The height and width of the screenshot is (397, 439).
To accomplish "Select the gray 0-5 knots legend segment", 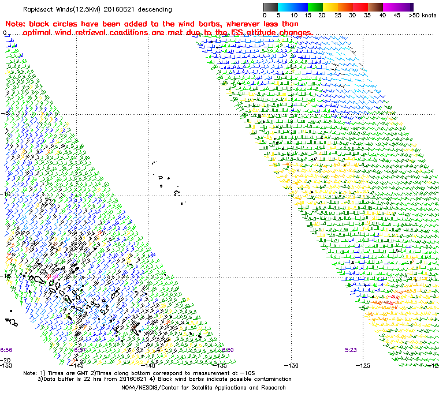I will pos(270,7).
